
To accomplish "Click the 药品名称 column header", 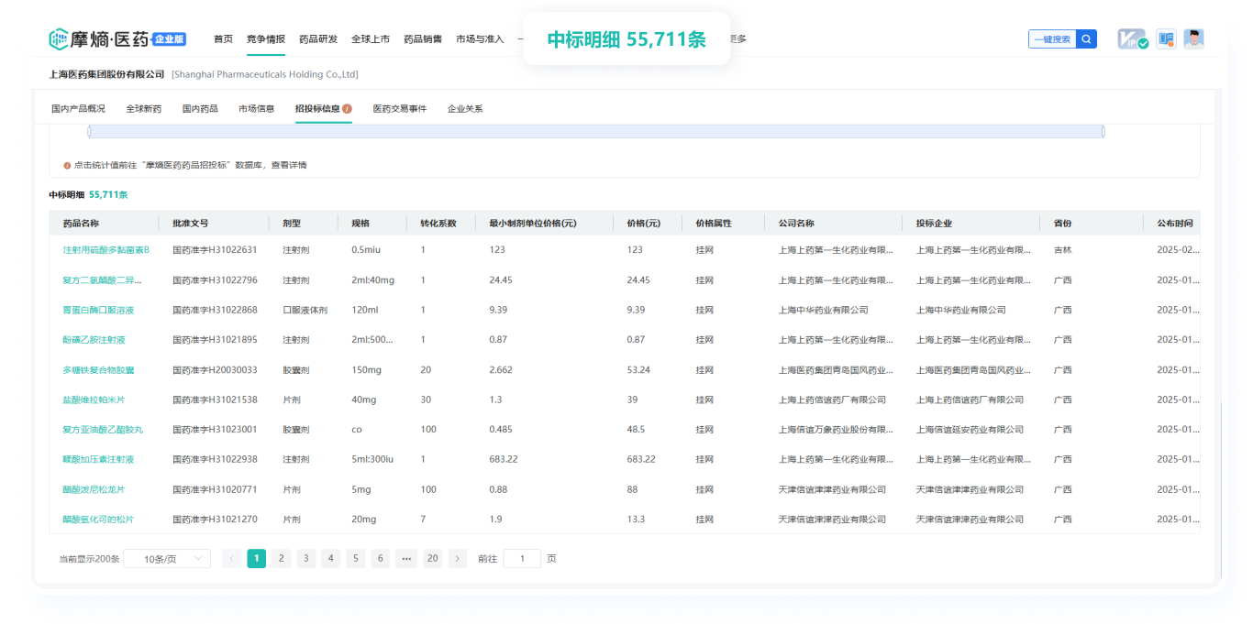I will 81,223.
